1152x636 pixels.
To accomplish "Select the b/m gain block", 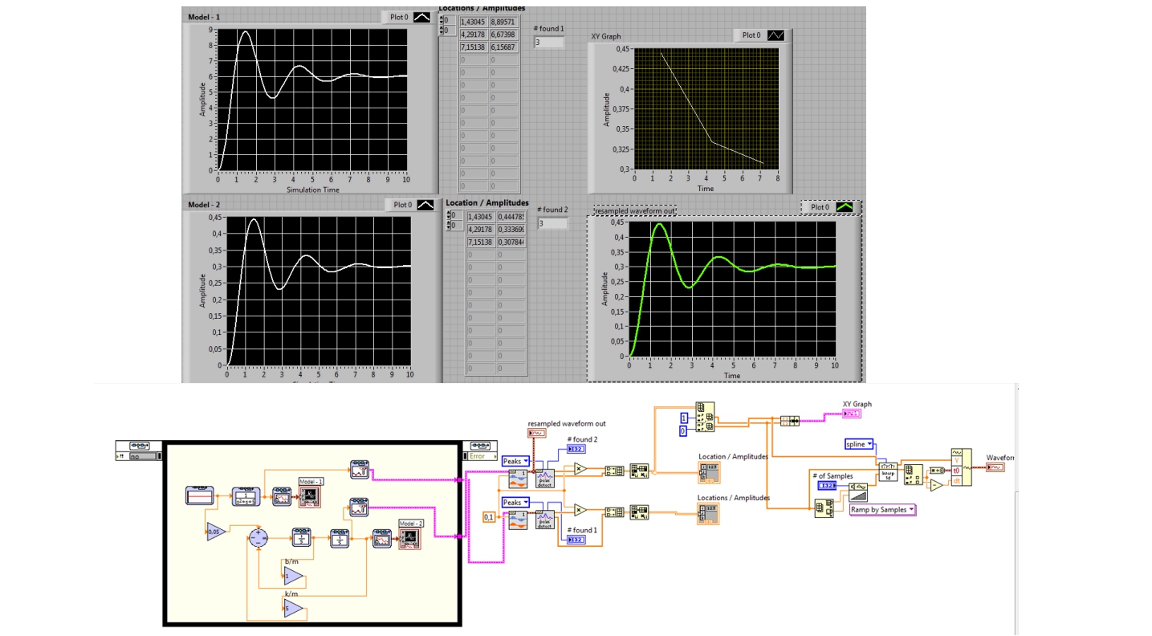I will tap(294, 576).
